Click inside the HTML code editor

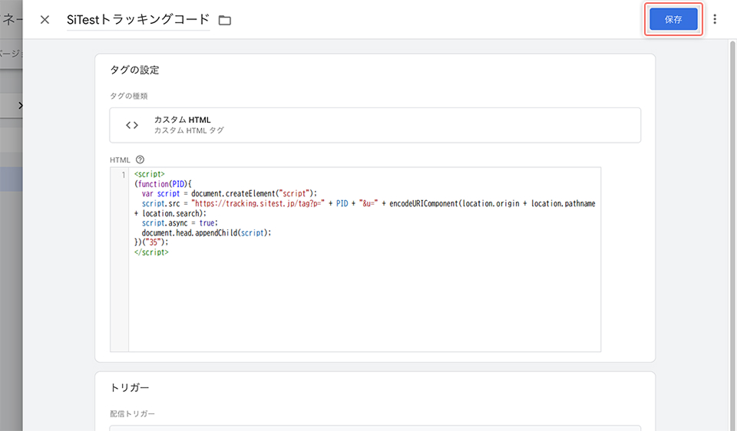(x=365, y=259)
